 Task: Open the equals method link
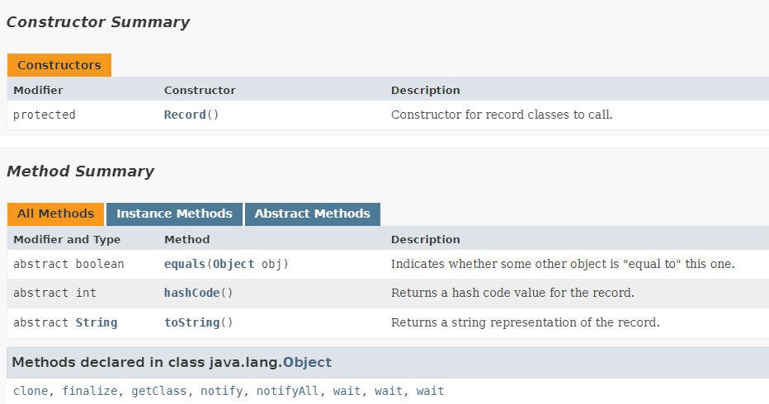tap(185, 264)
